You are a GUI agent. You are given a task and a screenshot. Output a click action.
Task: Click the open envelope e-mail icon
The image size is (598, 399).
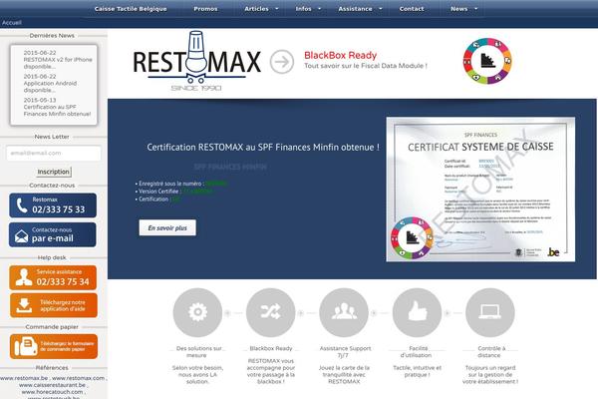[21, 236]
